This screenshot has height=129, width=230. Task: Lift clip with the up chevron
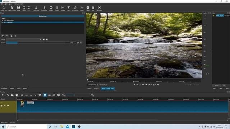pos(31,95)
